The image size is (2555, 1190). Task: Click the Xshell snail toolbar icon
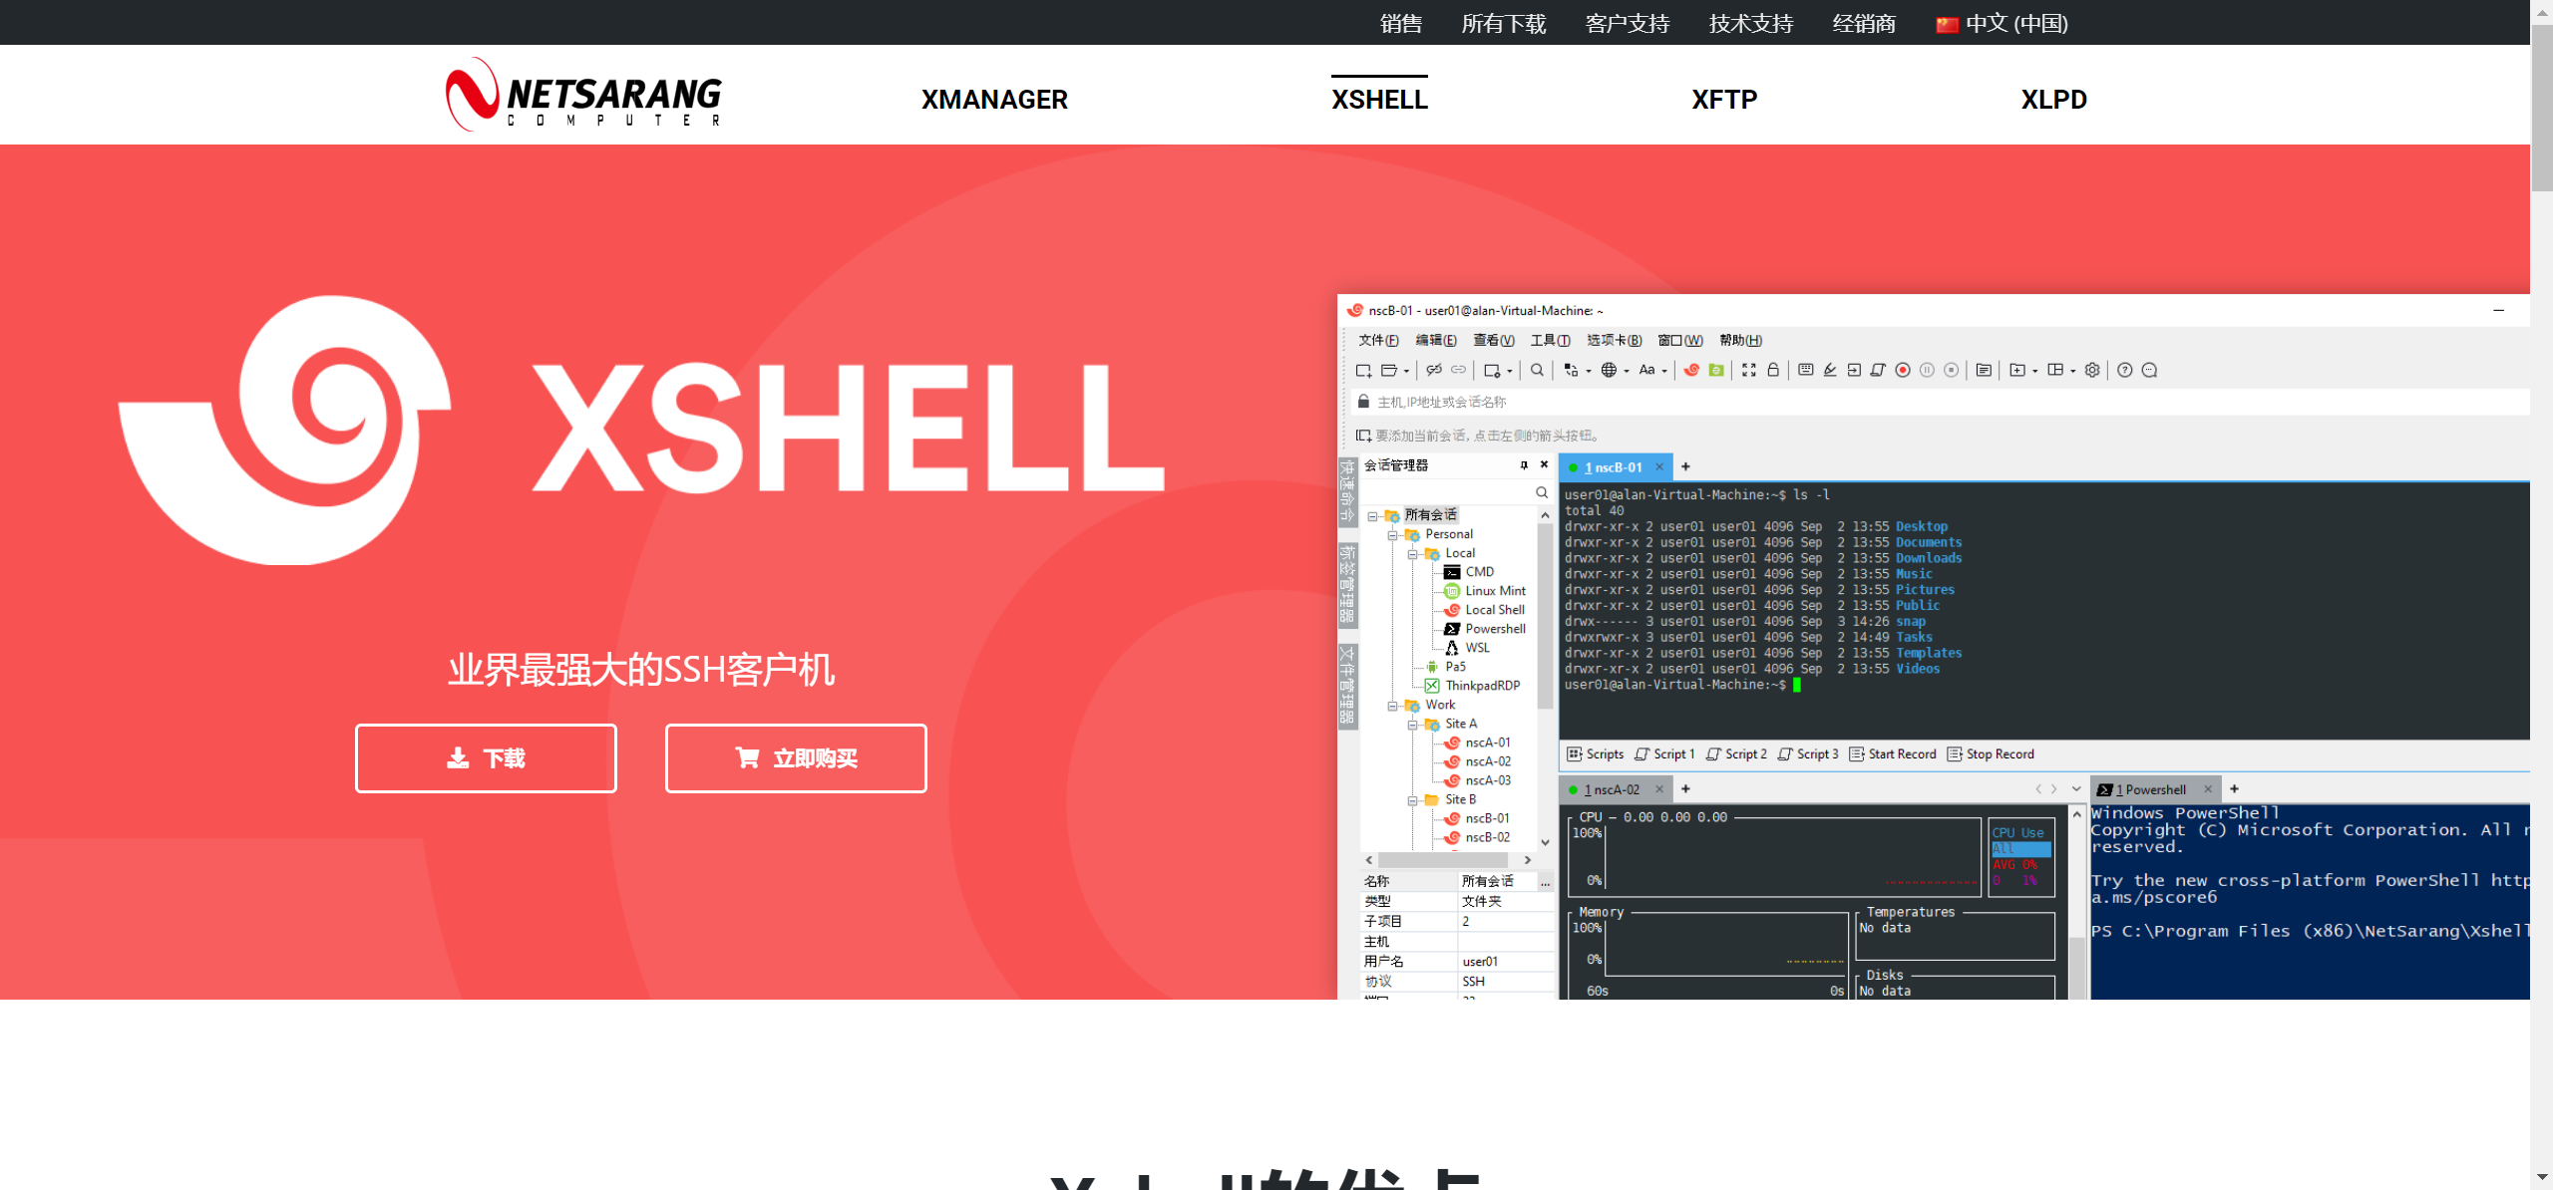(x=1692, y=370)
